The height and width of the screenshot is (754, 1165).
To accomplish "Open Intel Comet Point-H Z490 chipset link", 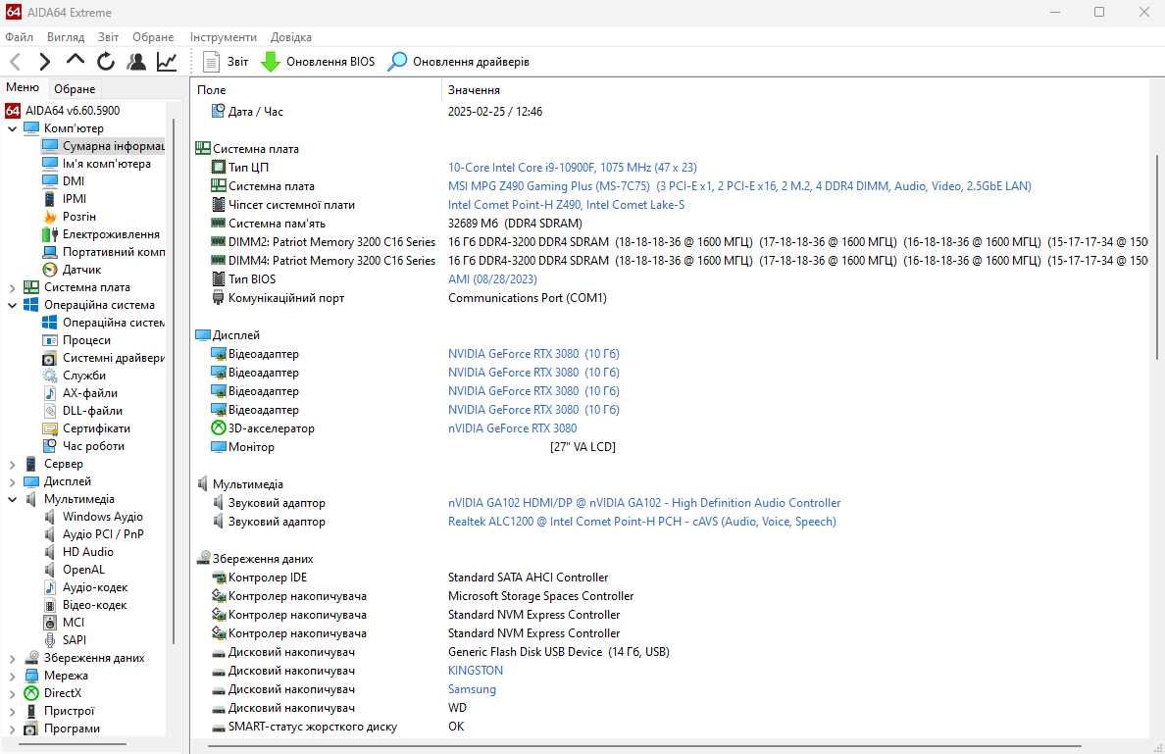I will click(566, 205).
